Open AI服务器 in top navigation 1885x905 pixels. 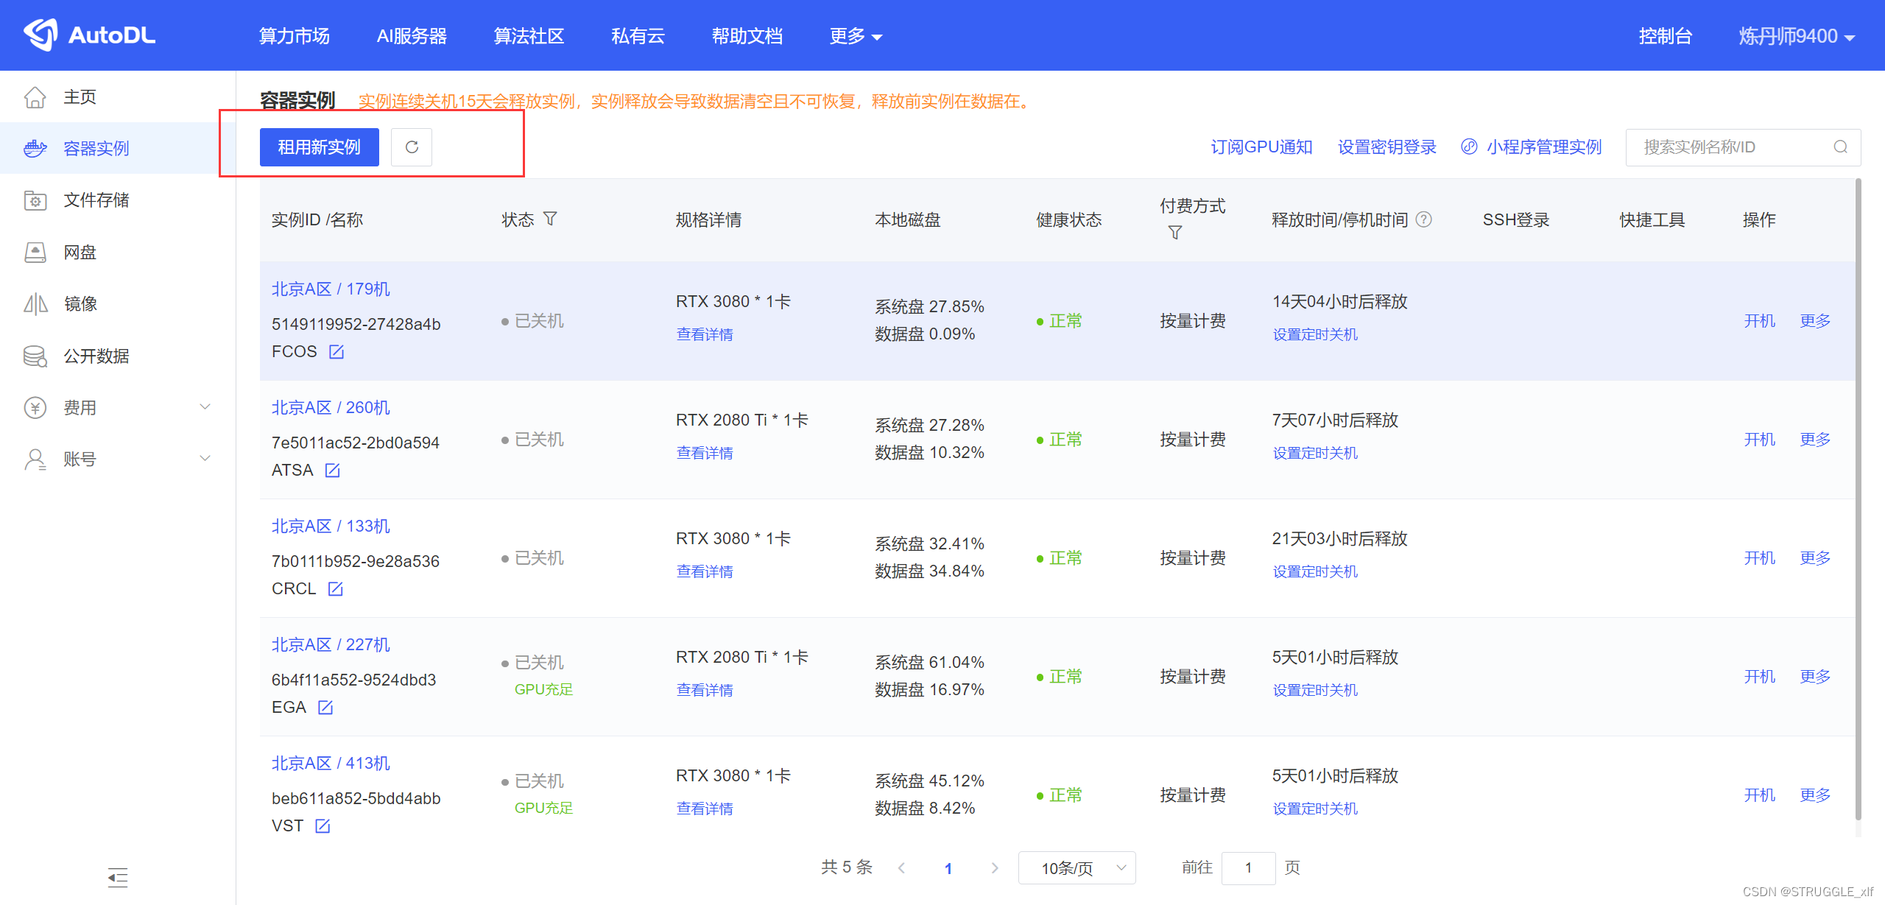point(412,36)
